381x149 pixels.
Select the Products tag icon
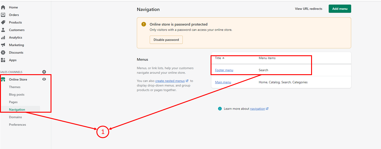pyautogui.click(x=3, y=22)
